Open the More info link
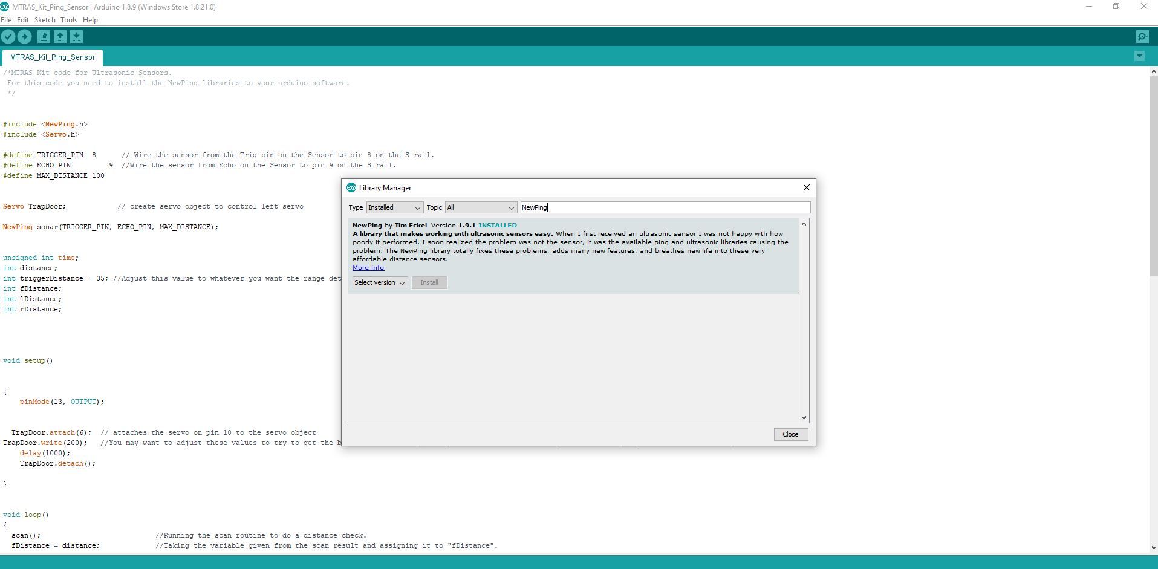The width and height of the screenshot is (1158, 569). (368, 267)
